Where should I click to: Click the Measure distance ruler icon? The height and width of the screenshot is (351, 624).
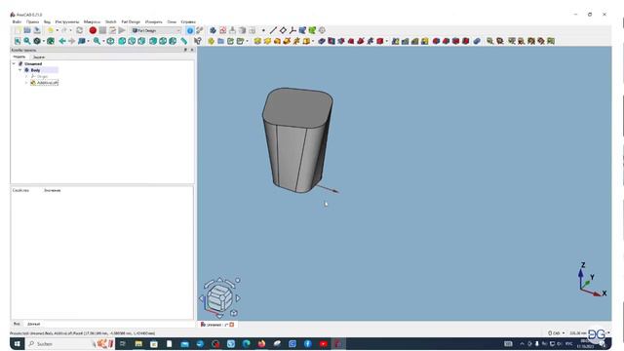pos(184,41)
